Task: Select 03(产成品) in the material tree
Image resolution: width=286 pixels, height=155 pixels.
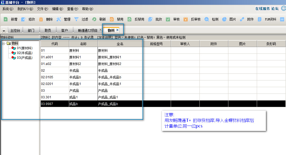Action: click(24, 58)
